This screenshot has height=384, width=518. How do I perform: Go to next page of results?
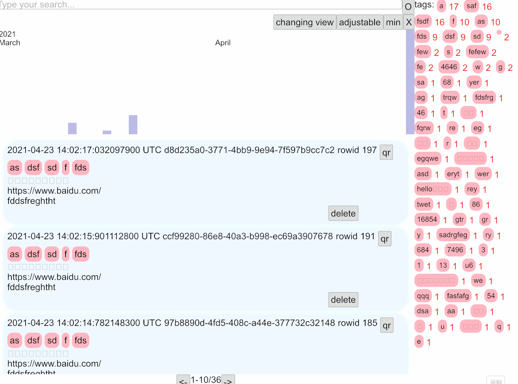coord(228,380)
